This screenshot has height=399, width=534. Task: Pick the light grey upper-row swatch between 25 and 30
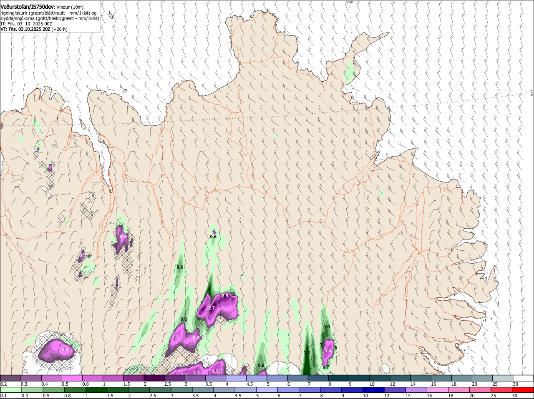click(x=503, y=378)
